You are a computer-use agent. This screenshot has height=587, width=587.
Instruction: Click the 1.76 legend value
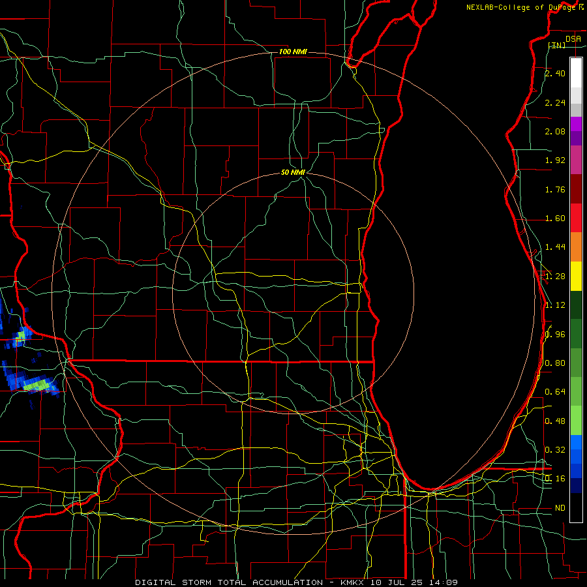(x=555, y=189)
